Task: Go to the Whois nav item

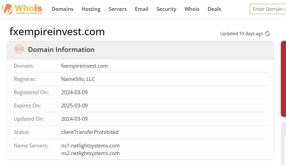Action: [192, 9]
